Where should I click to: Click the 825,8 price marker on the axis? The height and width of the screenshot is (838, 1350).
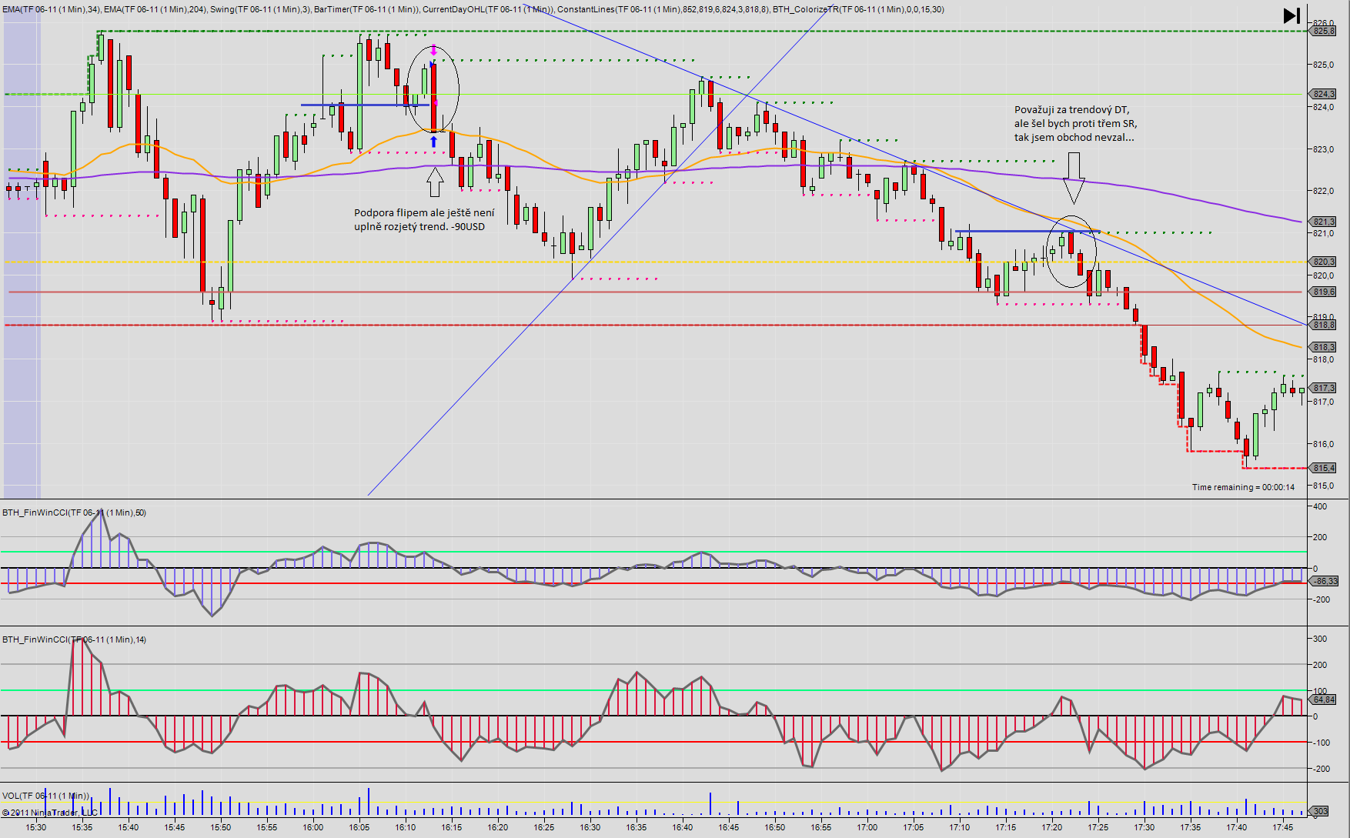coord(1324,31)
